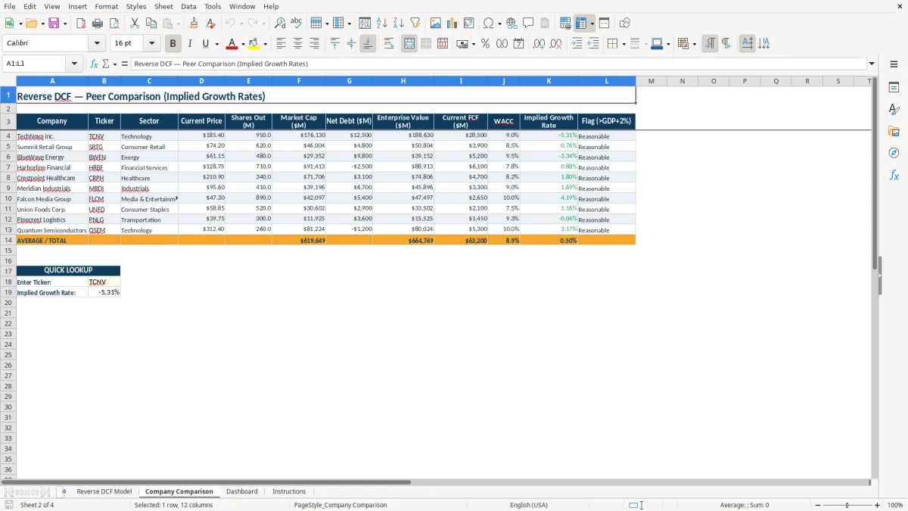
Task: Click the zoom in plus button
Action: [877, 505]
